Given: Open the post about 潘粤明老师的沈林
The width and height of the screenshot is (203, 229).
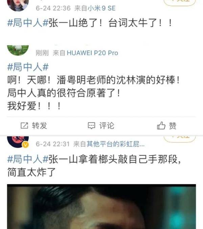Looking at the screenshot, I should pyautogui.click(x=93, y=93).
